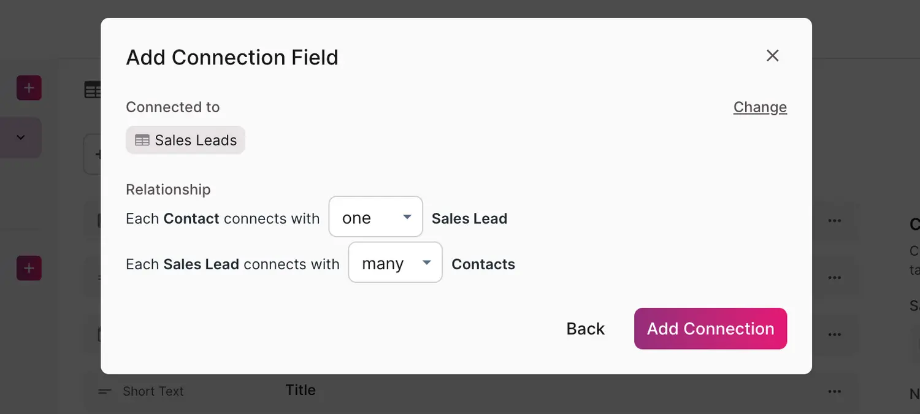Click the lower pink plus button in sidebar
Image resolution: width=920 pixels, height=414 pixels.
pyautogui.click(x=29, y=268)
